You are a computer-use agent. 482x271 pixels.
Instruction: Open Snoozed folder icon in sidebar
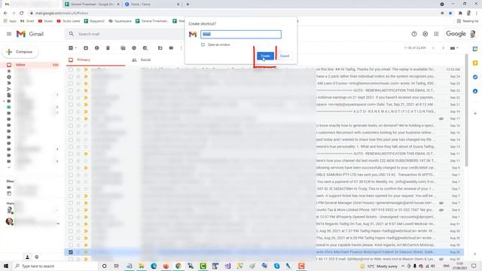(x=9, y=77)
